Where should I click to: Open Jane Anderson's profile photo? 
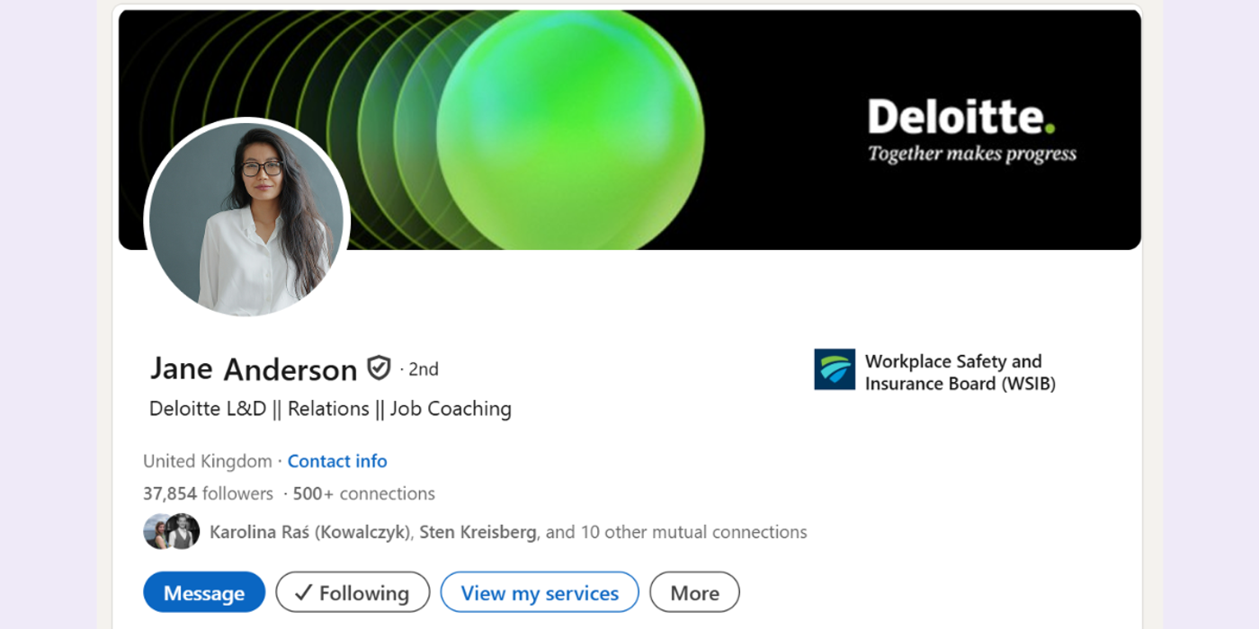pos(247,217)
